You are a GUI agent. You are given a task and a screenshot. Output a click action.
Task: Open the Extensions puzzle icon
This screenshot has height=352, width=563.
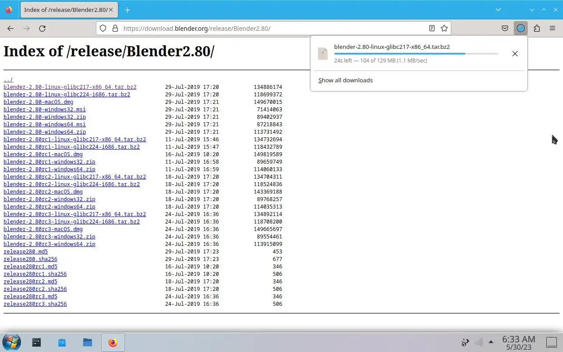pos(537,28)
